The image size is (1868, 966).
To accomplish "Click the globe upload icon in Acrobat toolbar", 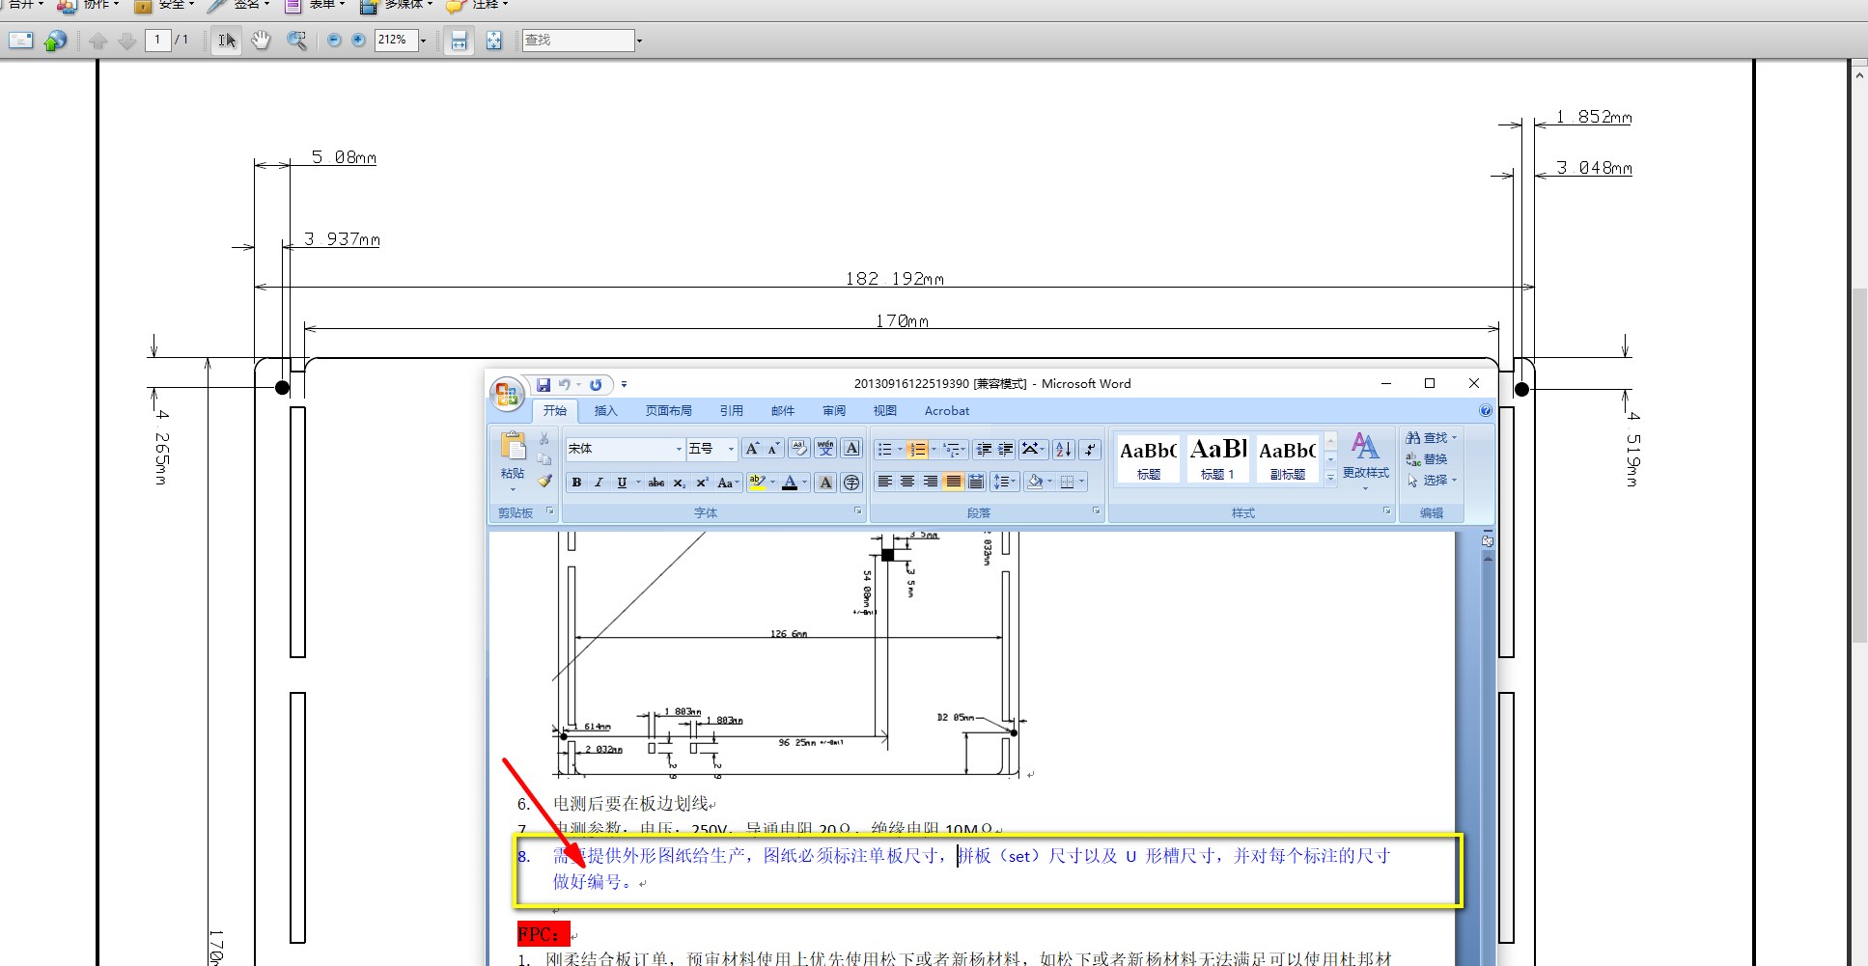I will point(56,41).
